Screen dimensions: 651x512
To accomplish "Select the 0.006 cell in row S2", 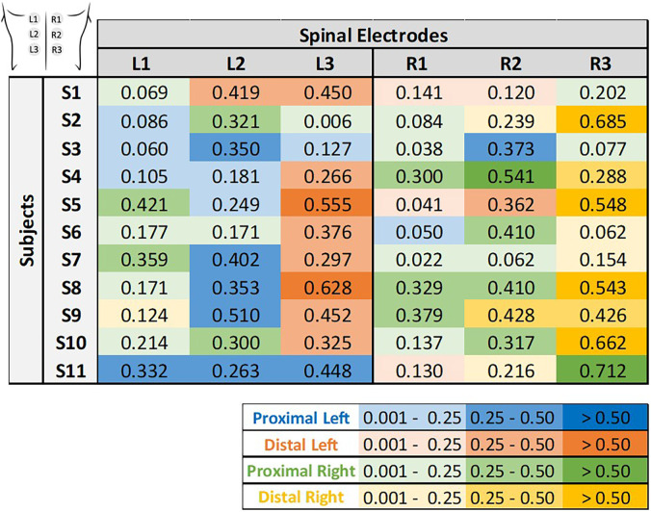I will coord(326,120).
